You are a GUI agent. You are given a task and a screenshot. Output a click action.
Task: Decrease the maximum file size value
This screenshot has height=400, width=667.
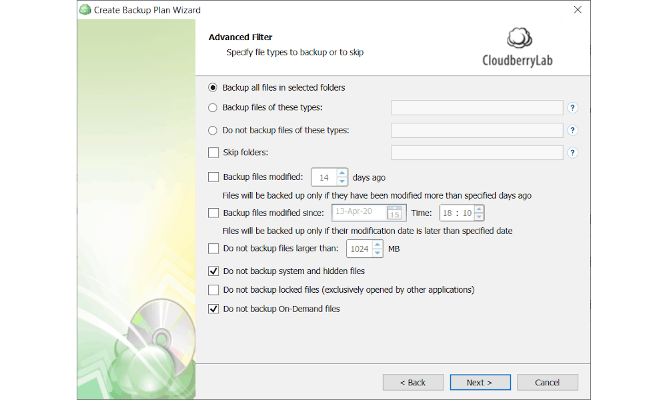[x=378, y=252]
